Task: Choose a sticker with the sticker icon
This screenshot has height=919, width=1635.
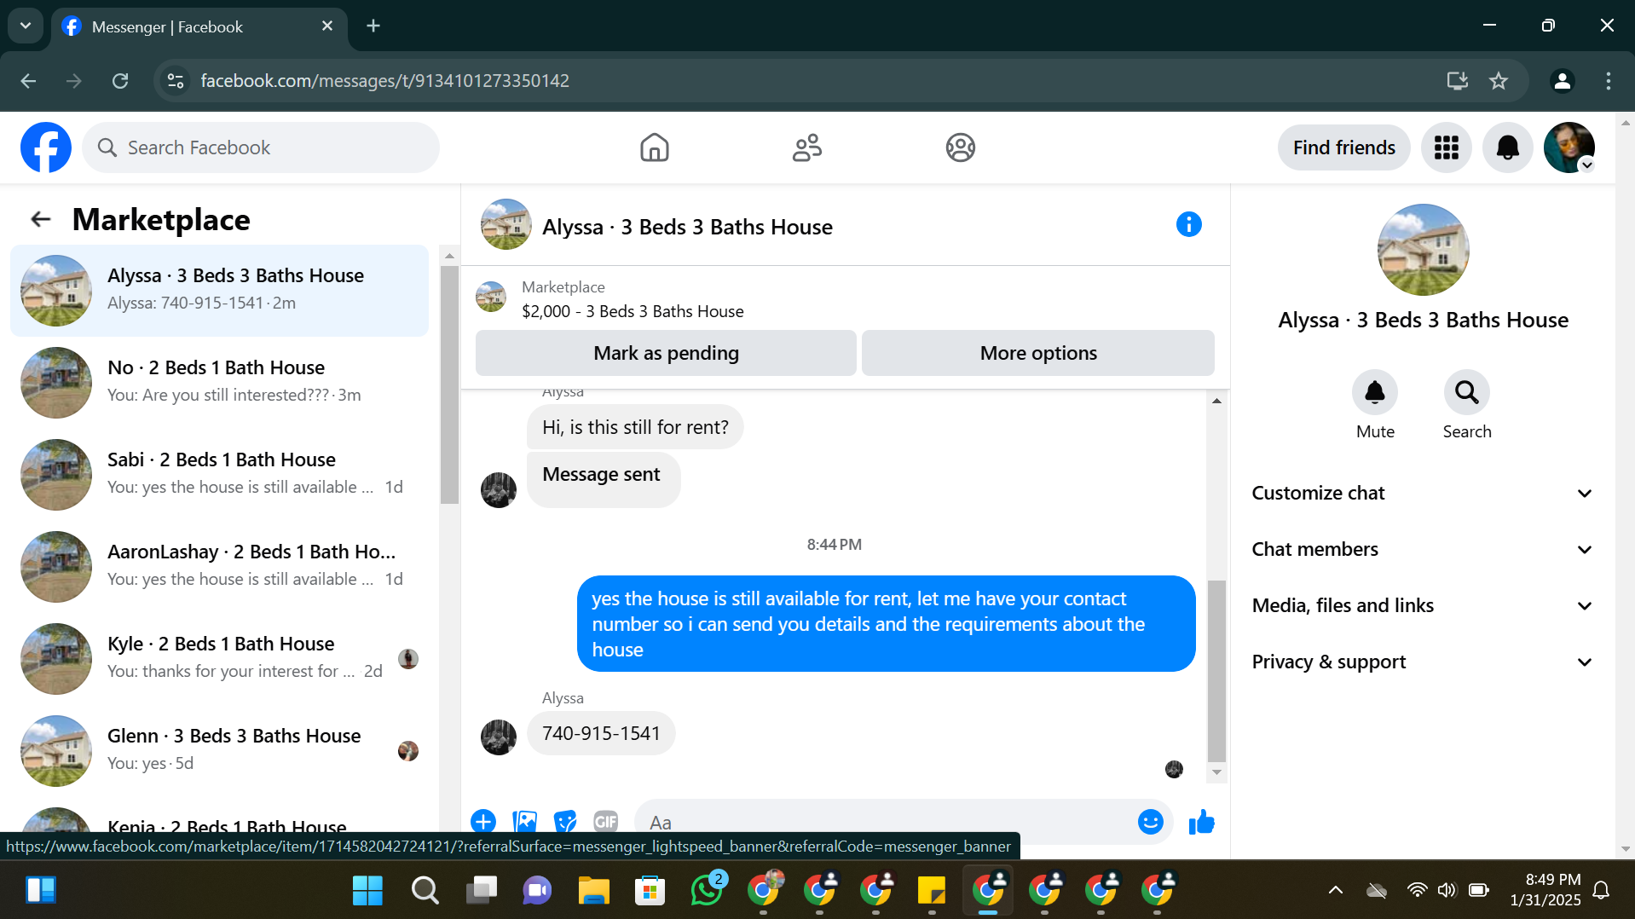Action: (x=564, y=822)
